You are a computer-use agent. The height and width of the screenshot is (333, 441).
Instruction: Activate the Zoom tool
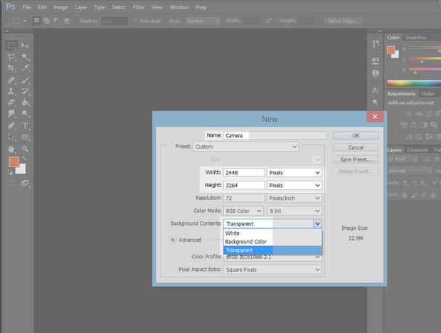point(26,149)
